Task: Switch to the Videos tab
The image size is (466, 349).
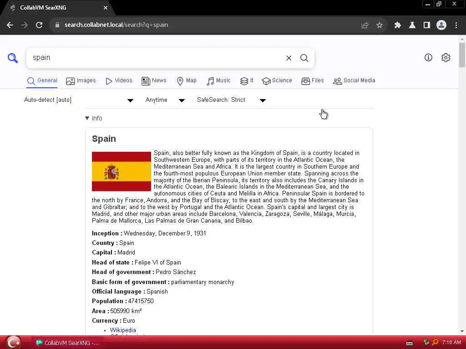Action: 119,81
